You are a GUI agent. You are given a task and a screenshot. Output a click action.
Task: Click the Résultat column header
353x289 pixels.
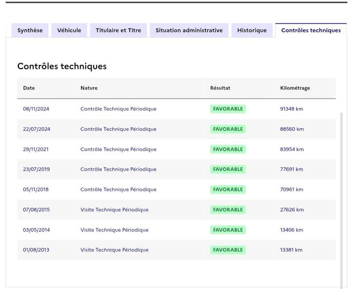click(x=220, y=88)
